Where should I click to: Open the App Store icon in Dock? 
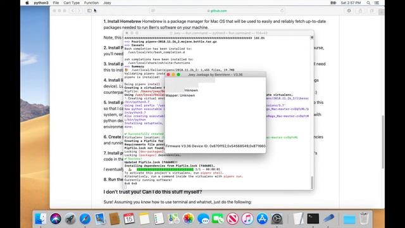tap(262, 218)
